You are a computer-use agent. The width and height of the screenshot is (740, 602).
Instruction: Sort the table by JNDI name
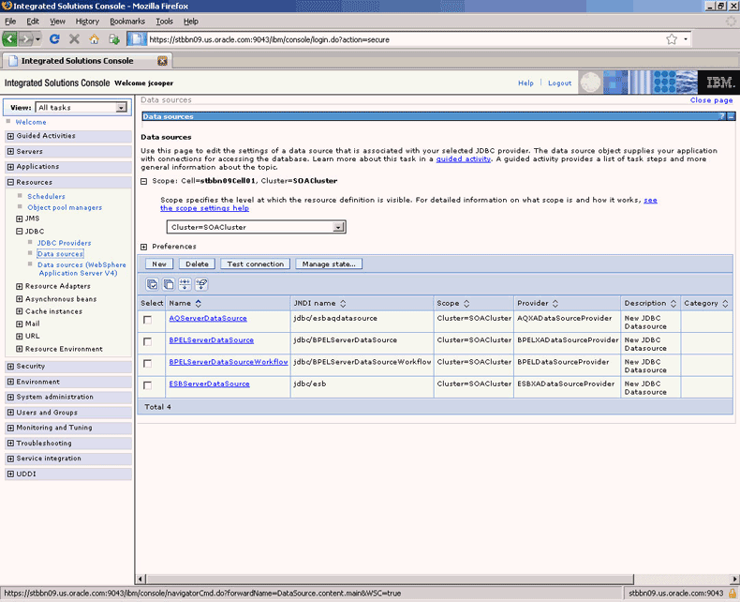[343, 304]
